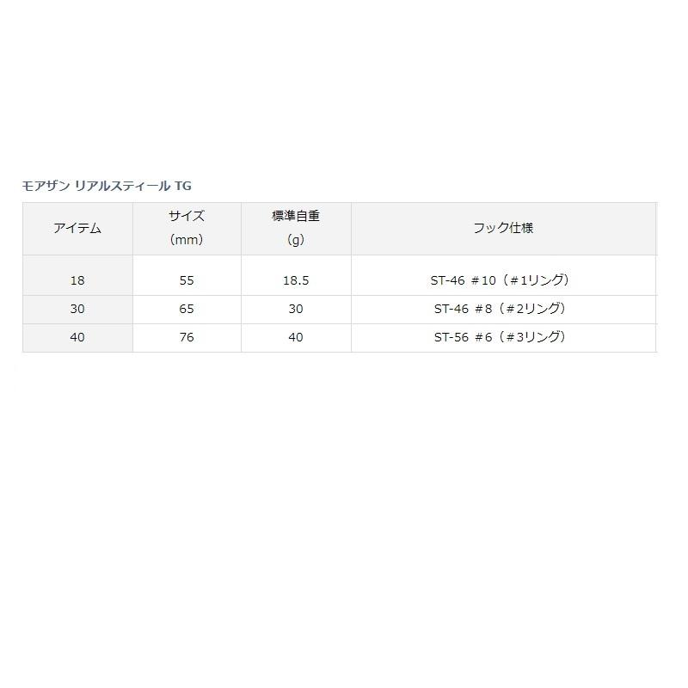Select the 55 size cell
Screen dimensions: 688x688
click(x=187, y=280)
